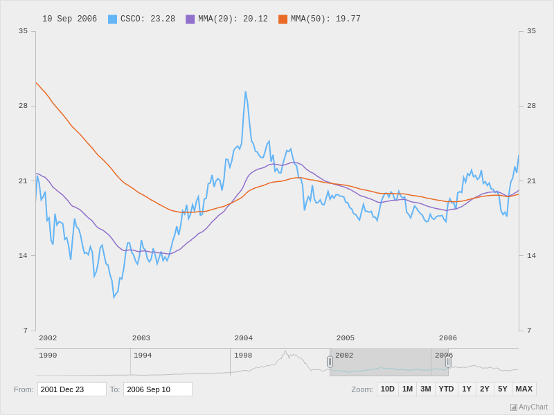Click the 2003 x-axis label
The width and height of the screenshot is (554, 415).
click(x=141, y=338)
